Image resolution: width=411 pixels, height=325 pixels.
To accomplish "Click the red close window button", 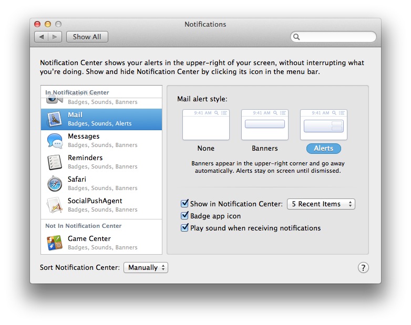I will tap(37, 24).
